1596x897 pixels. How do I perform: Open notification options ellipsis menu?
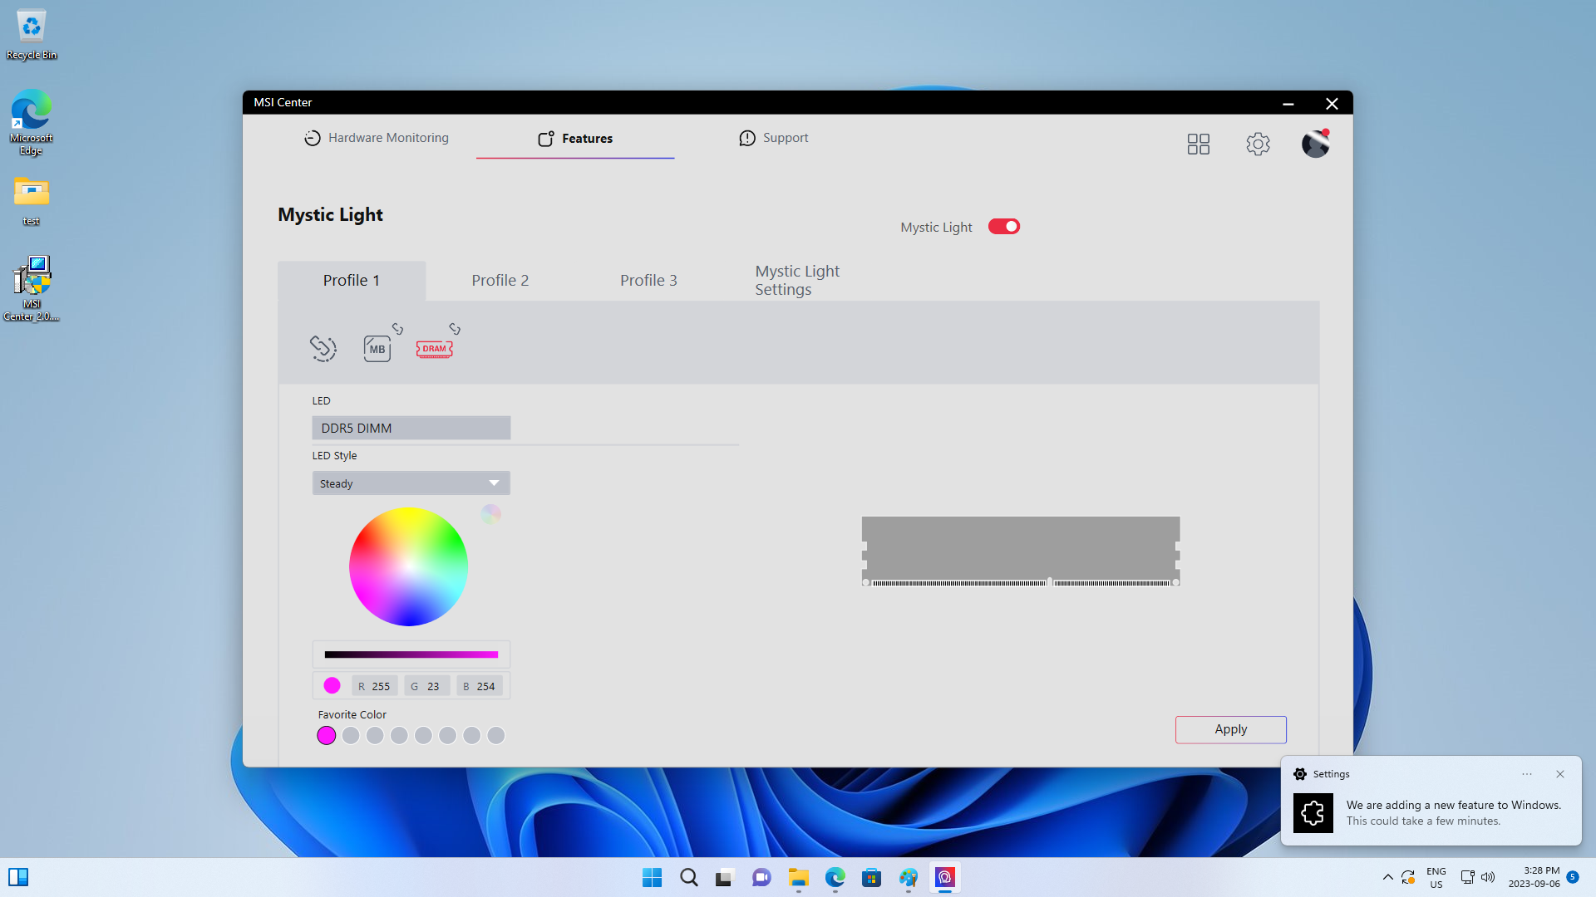1527,774
